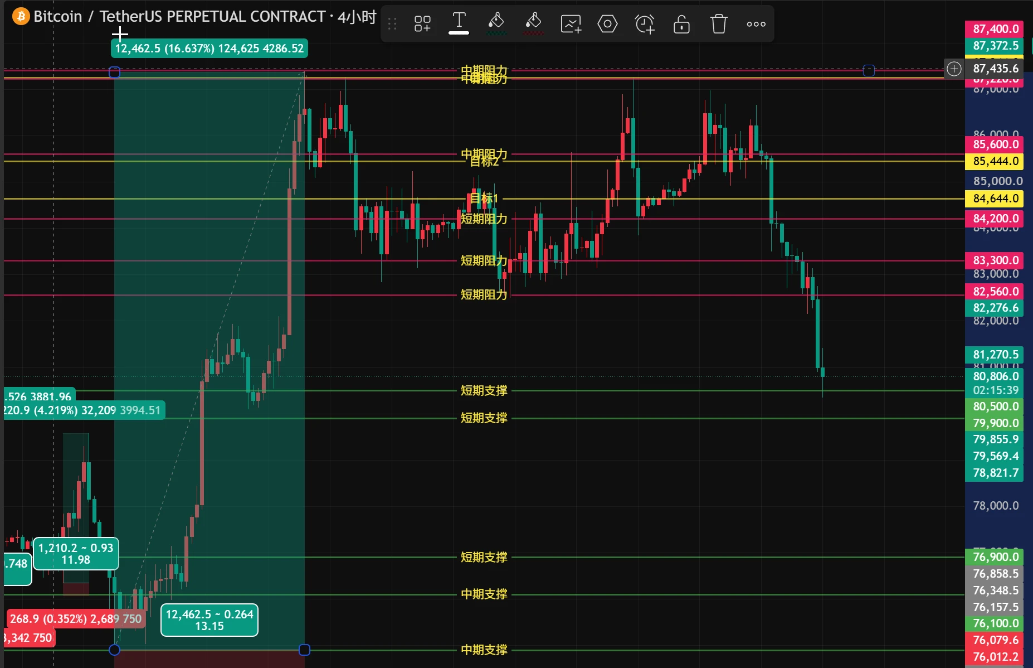
Task: Pick the profit zone background color (green bucket)
Action: (496, 24)
